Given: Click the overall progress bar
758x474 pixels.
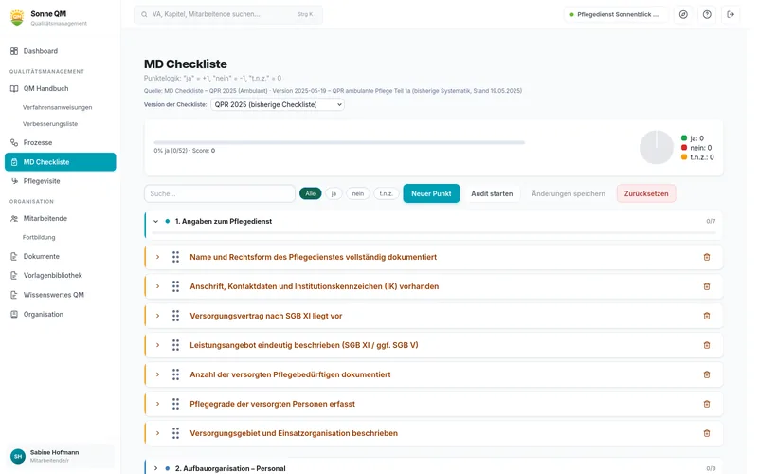Looking at the screenshot, I should (x=339, y=143).
